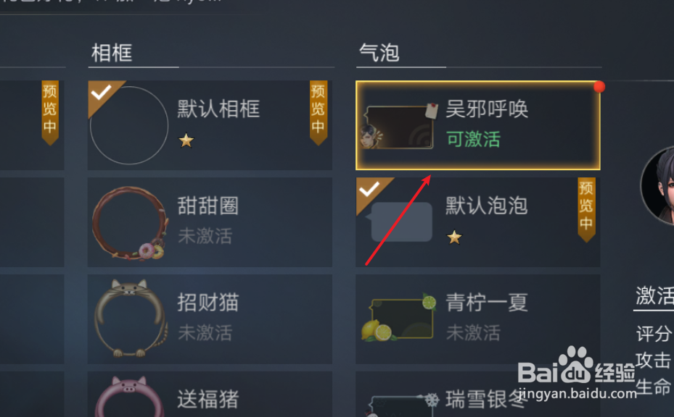Switch to the 气泡 tab
The width and height of the screenshot is (674, 417).
[379, 53]
